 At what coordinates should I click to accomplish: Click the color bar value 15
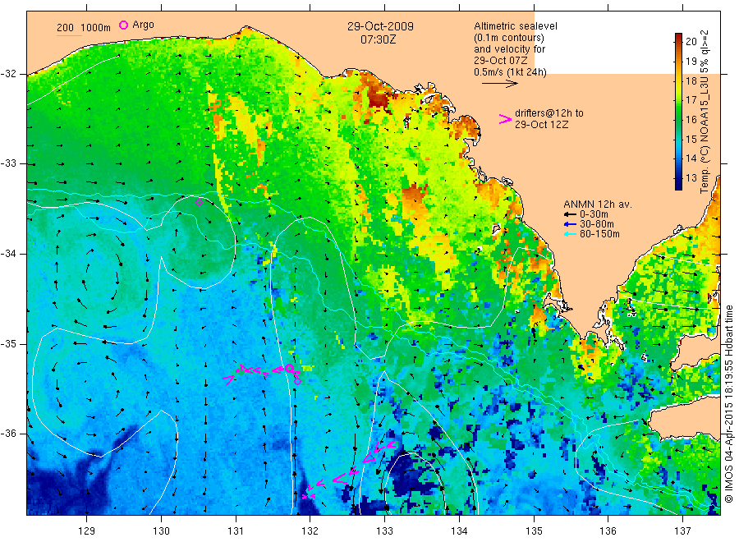[691, 139]
